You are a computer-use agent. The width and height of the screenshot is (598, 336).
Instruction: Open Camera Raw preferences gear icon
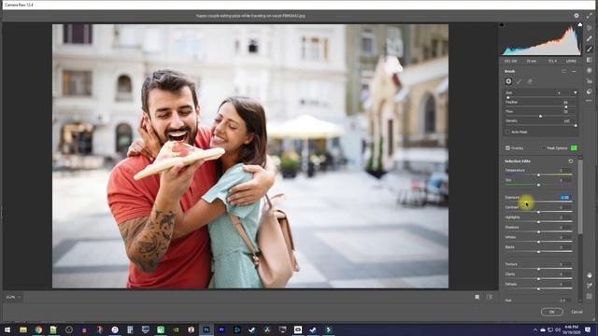tap(577, 16)
